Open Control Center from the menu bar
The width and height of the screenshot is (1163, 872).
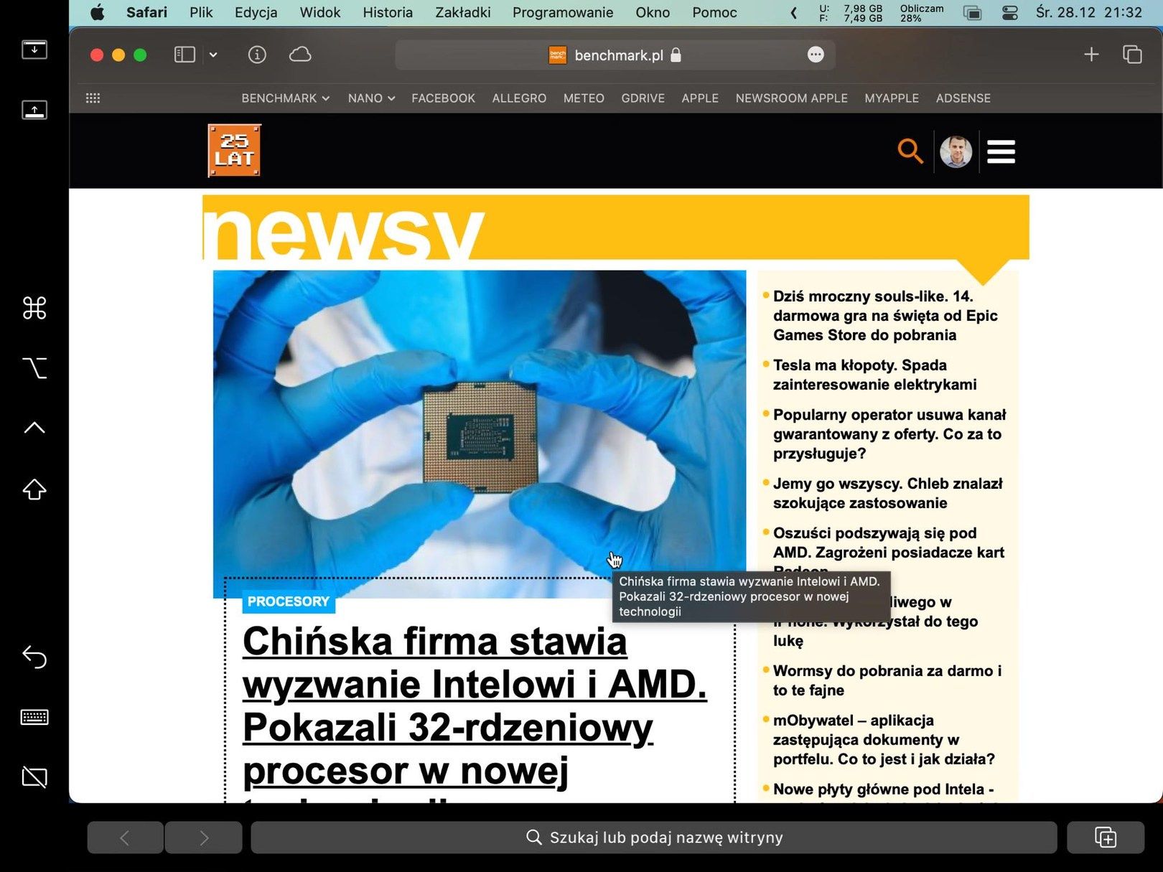coord(1010,13)
